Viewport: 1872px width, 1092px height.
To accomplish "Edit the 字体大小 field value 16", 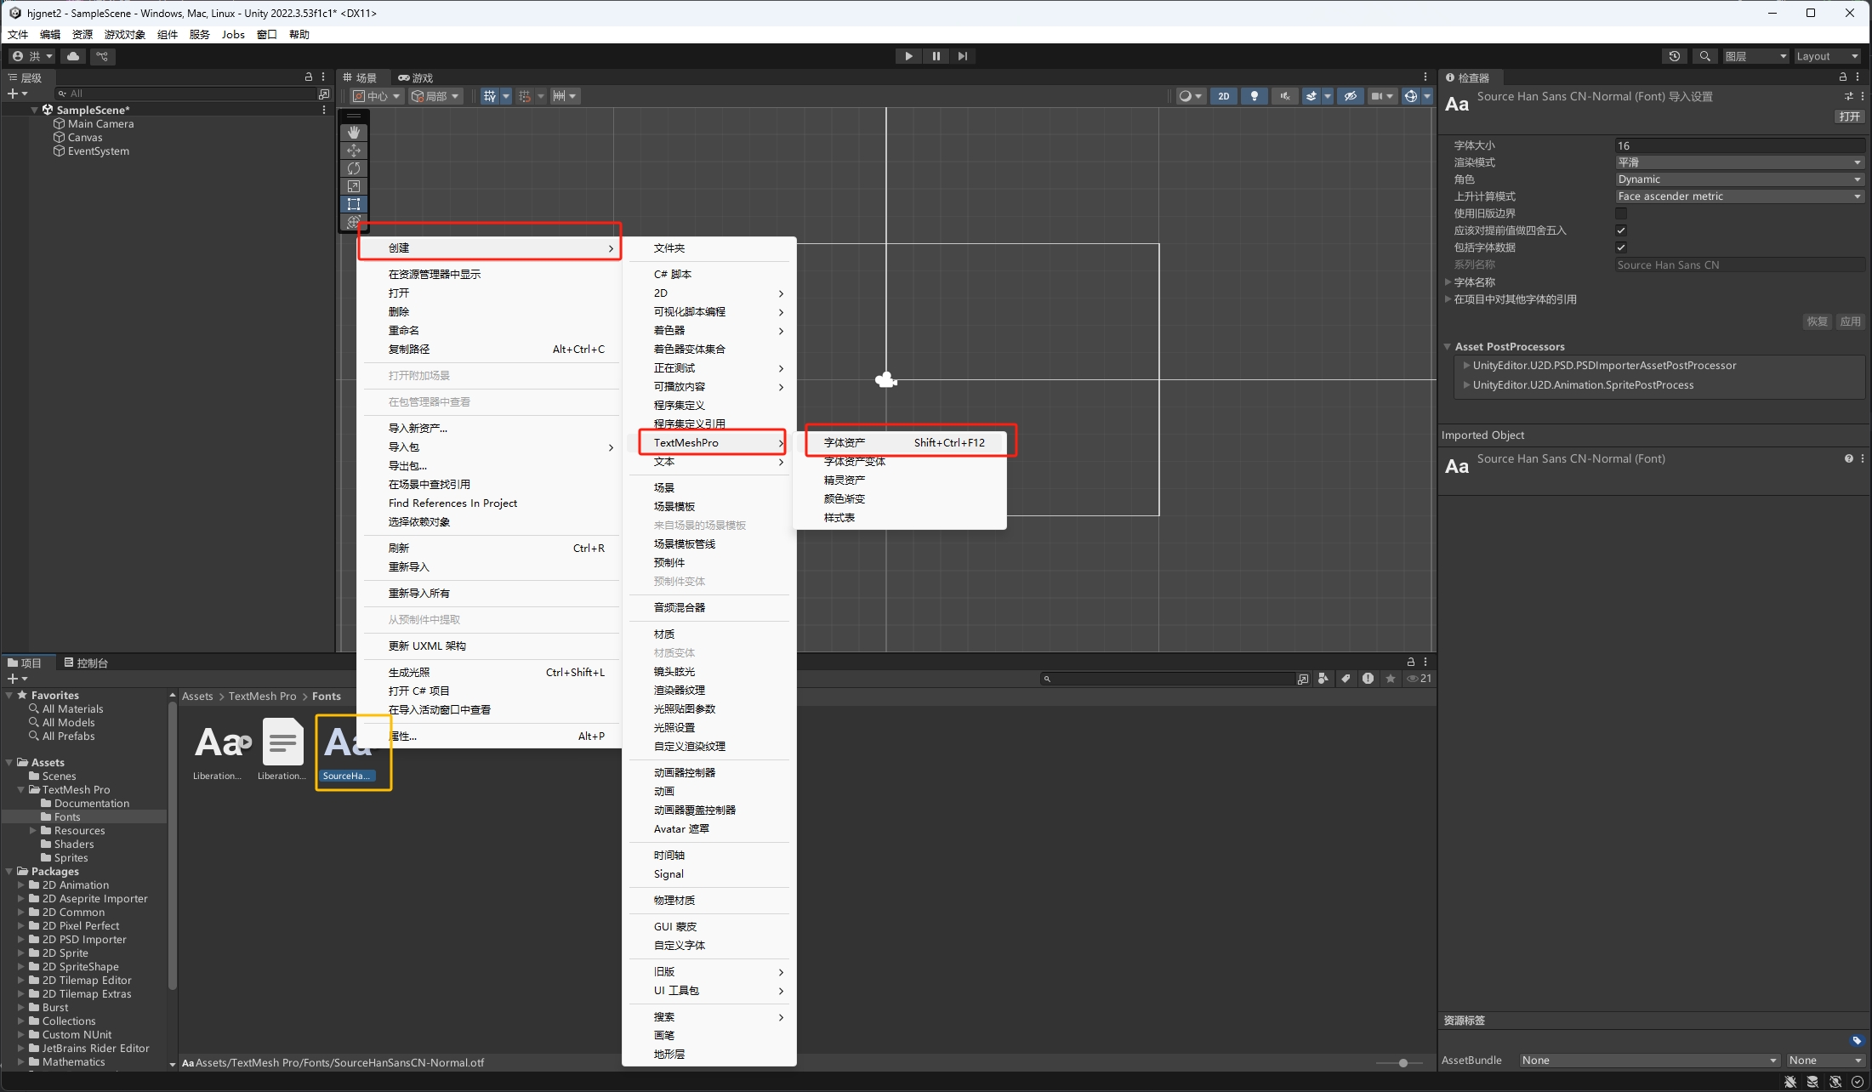I will [x=1739, y=145].
